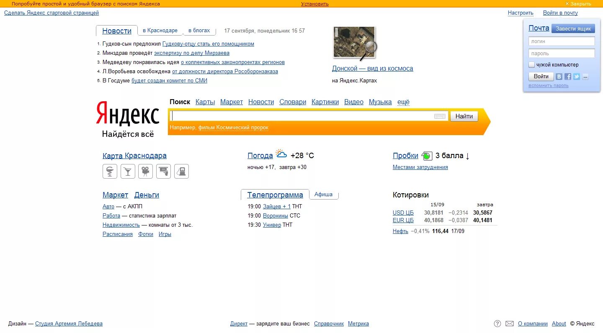
Task: Open Музыка in the search navigation
Action: coord(380,102)
